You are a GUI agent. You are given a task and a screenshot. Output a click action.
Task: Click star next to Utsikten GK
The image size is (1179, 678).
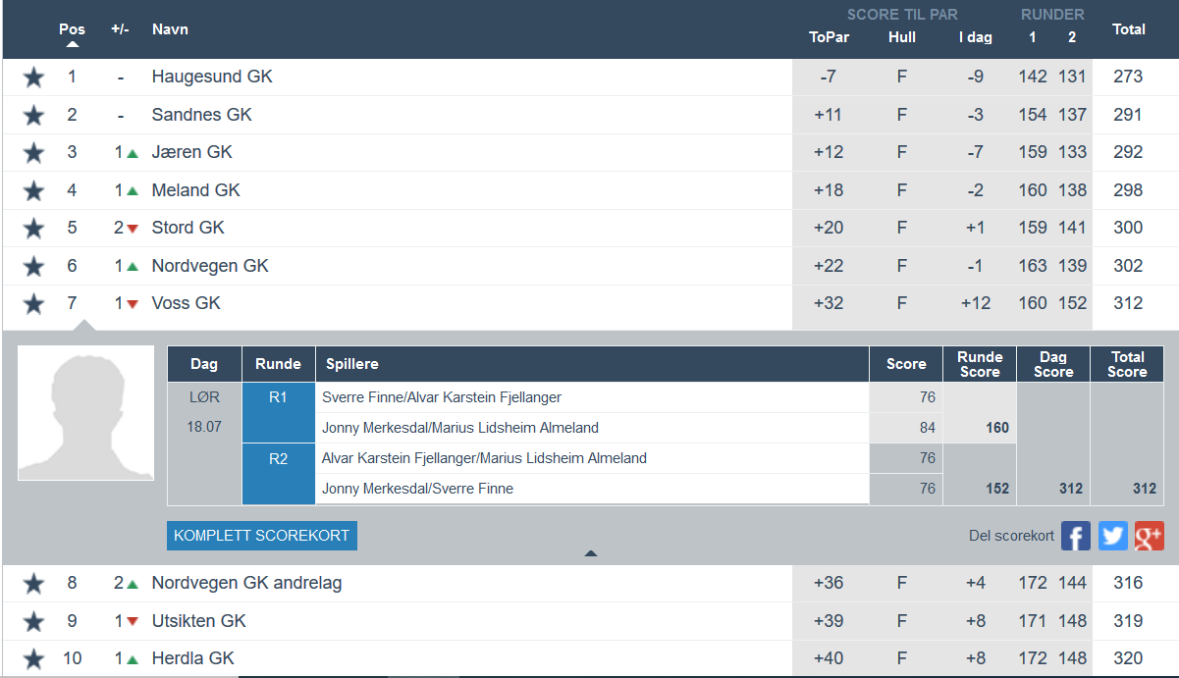pos(33,621)
